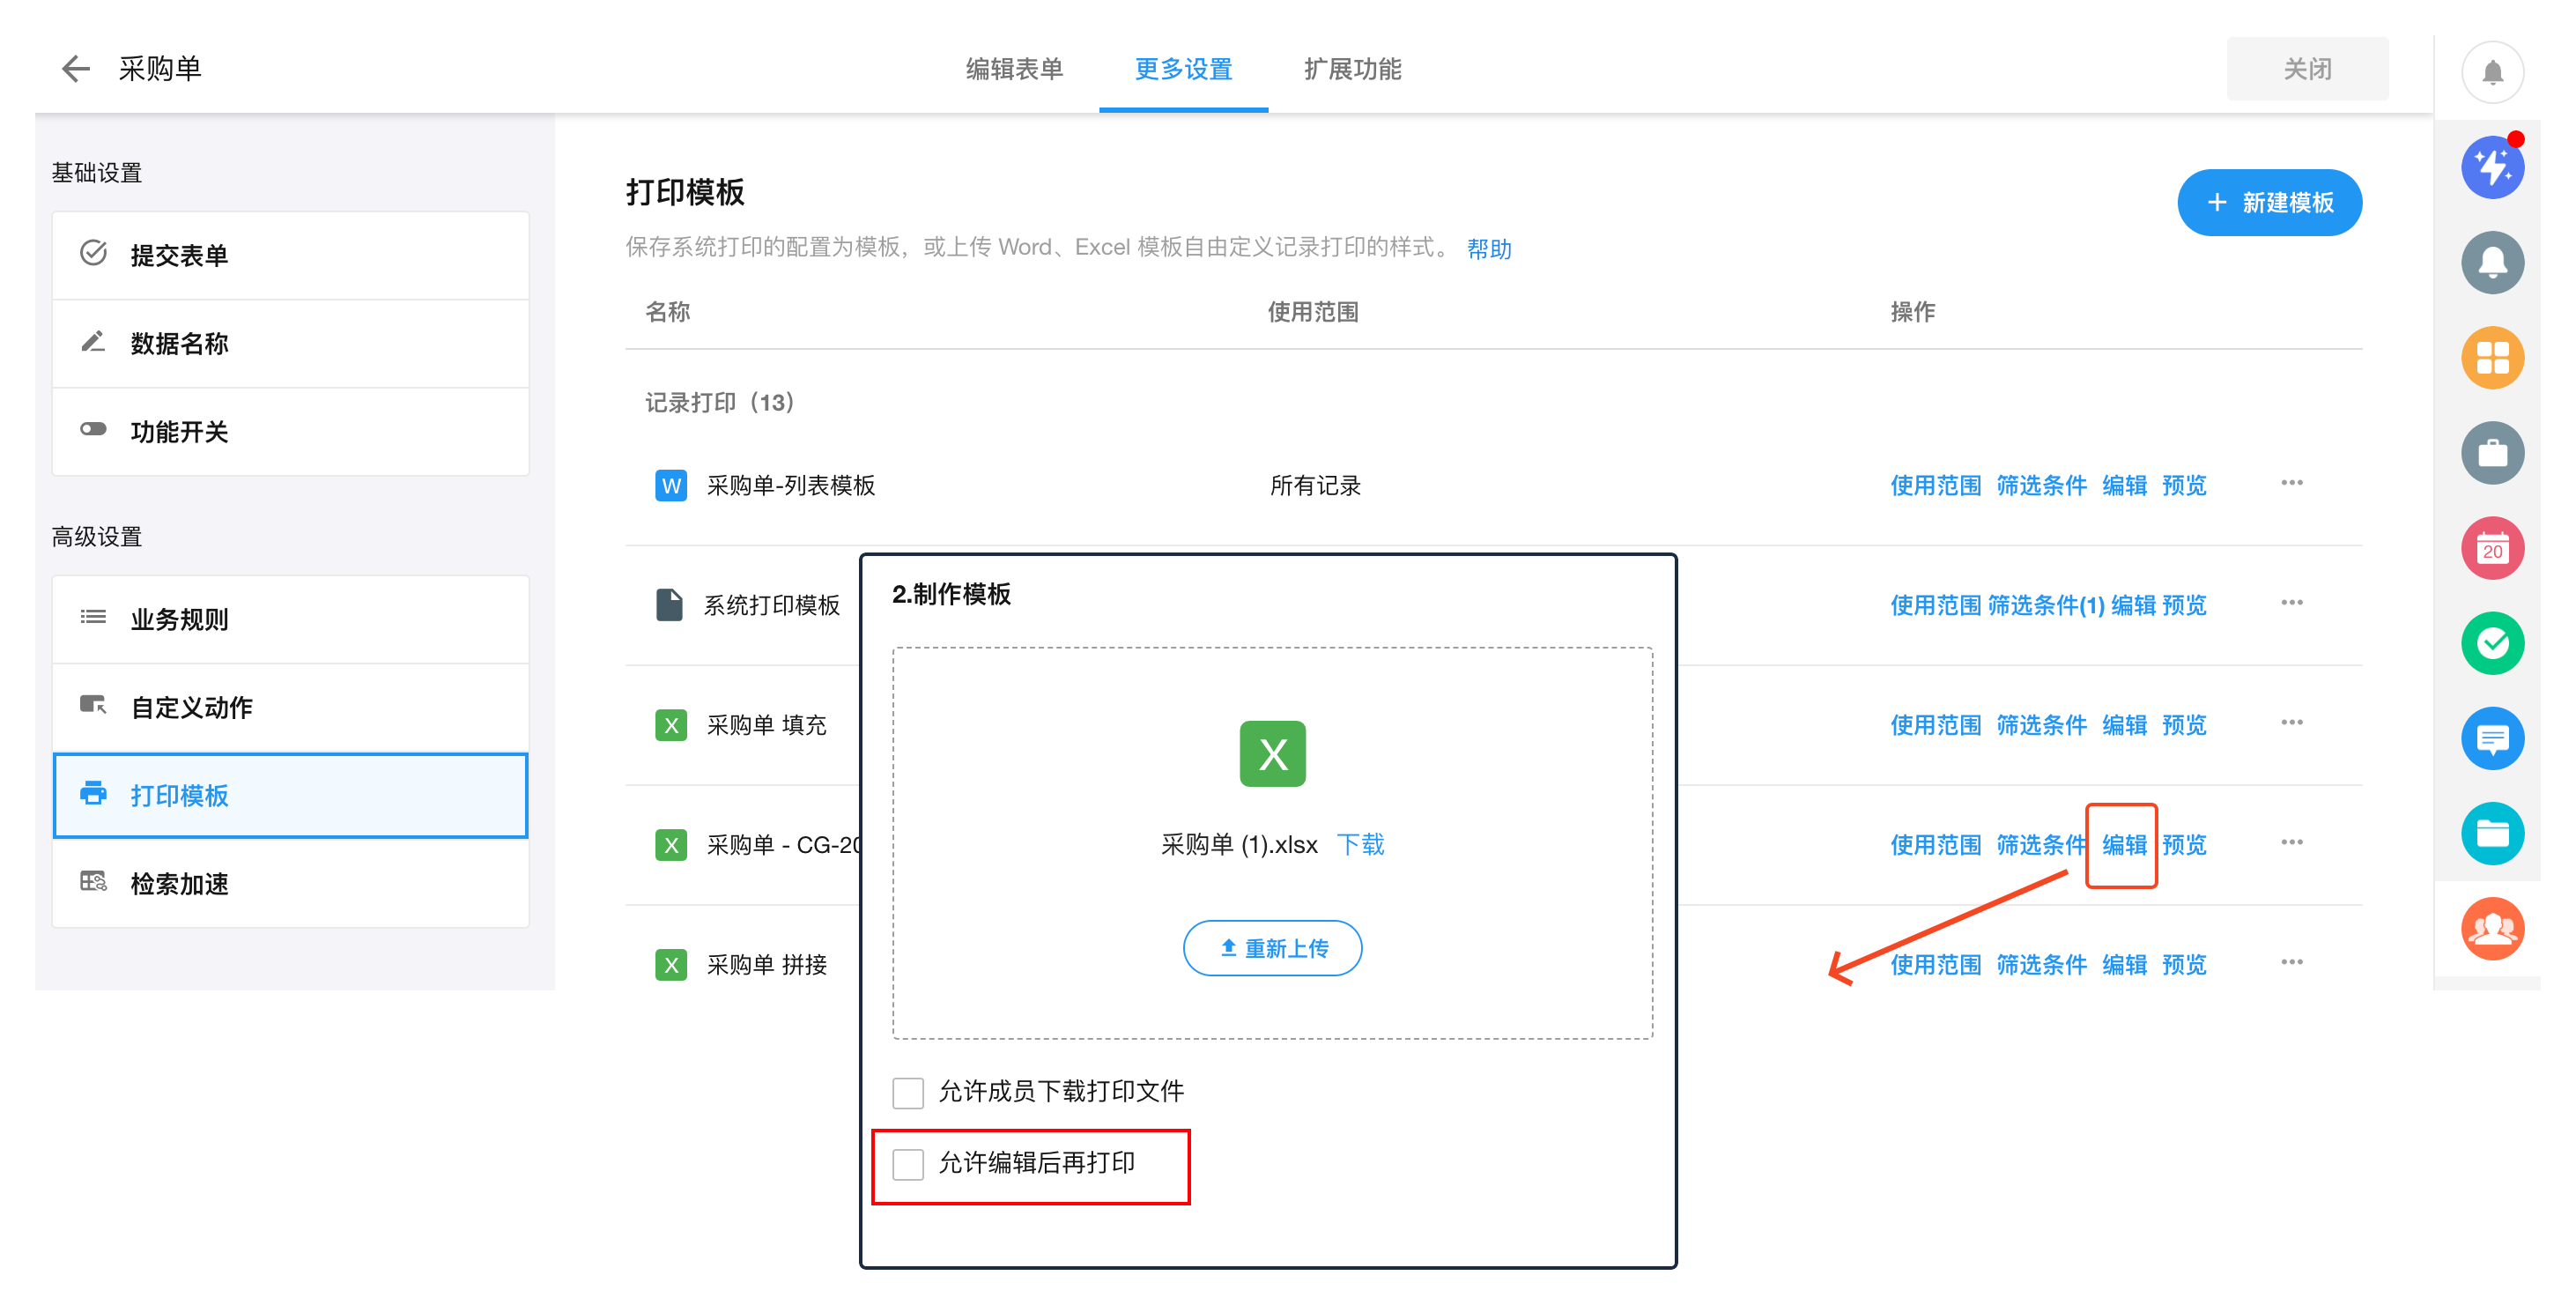This screenshot has width=2576, height=1305.
Task: Open the 帮助 link
Action: tap(1489, 249)
